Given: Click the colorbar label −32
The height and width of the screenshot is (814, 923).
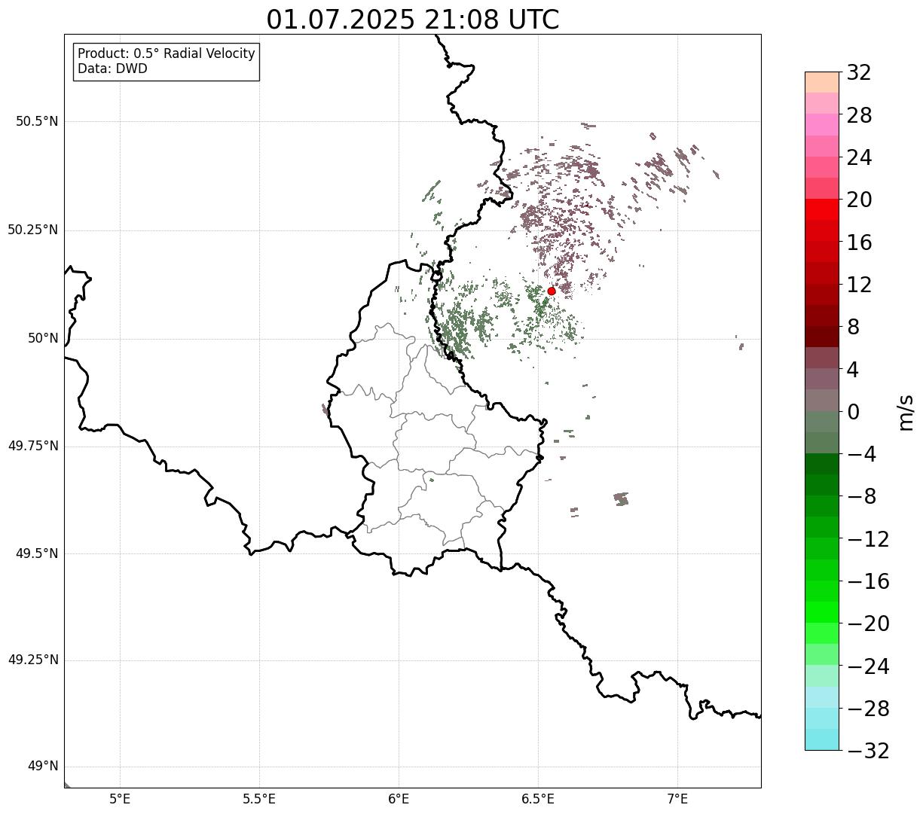Looking at the screenshot, I should click(868, 752).
